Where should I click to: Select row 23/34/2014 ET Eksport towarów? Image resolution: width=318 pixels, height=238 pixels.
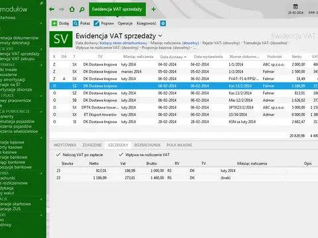pos(184,114)
